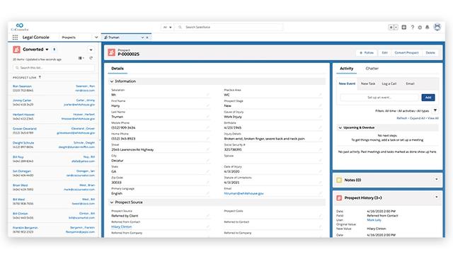The height and width of the screenshot is (259, 453).
Task: Open the list display options icon
Action: 81,58
